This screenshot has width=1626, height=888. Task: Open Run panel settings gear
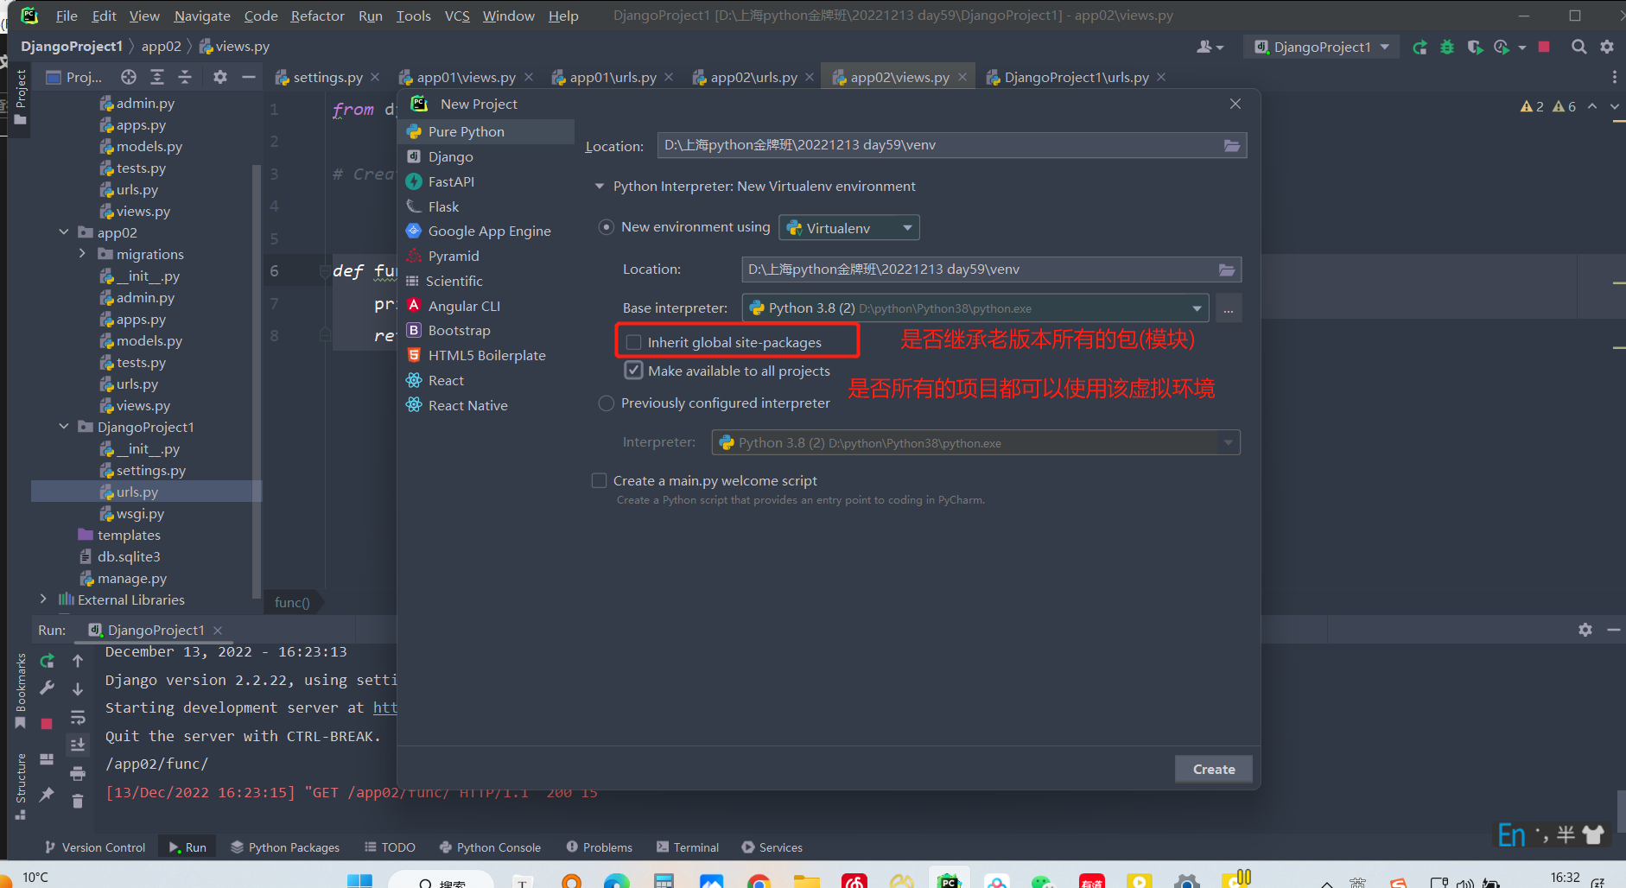[x=1585, y=630]
